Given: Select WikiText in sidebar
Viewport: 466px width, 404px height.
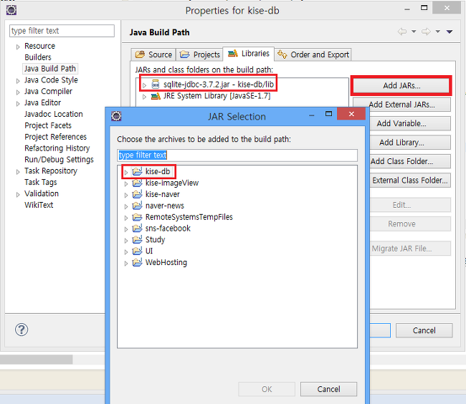Looking at the screenshot, I should [39, 205].
